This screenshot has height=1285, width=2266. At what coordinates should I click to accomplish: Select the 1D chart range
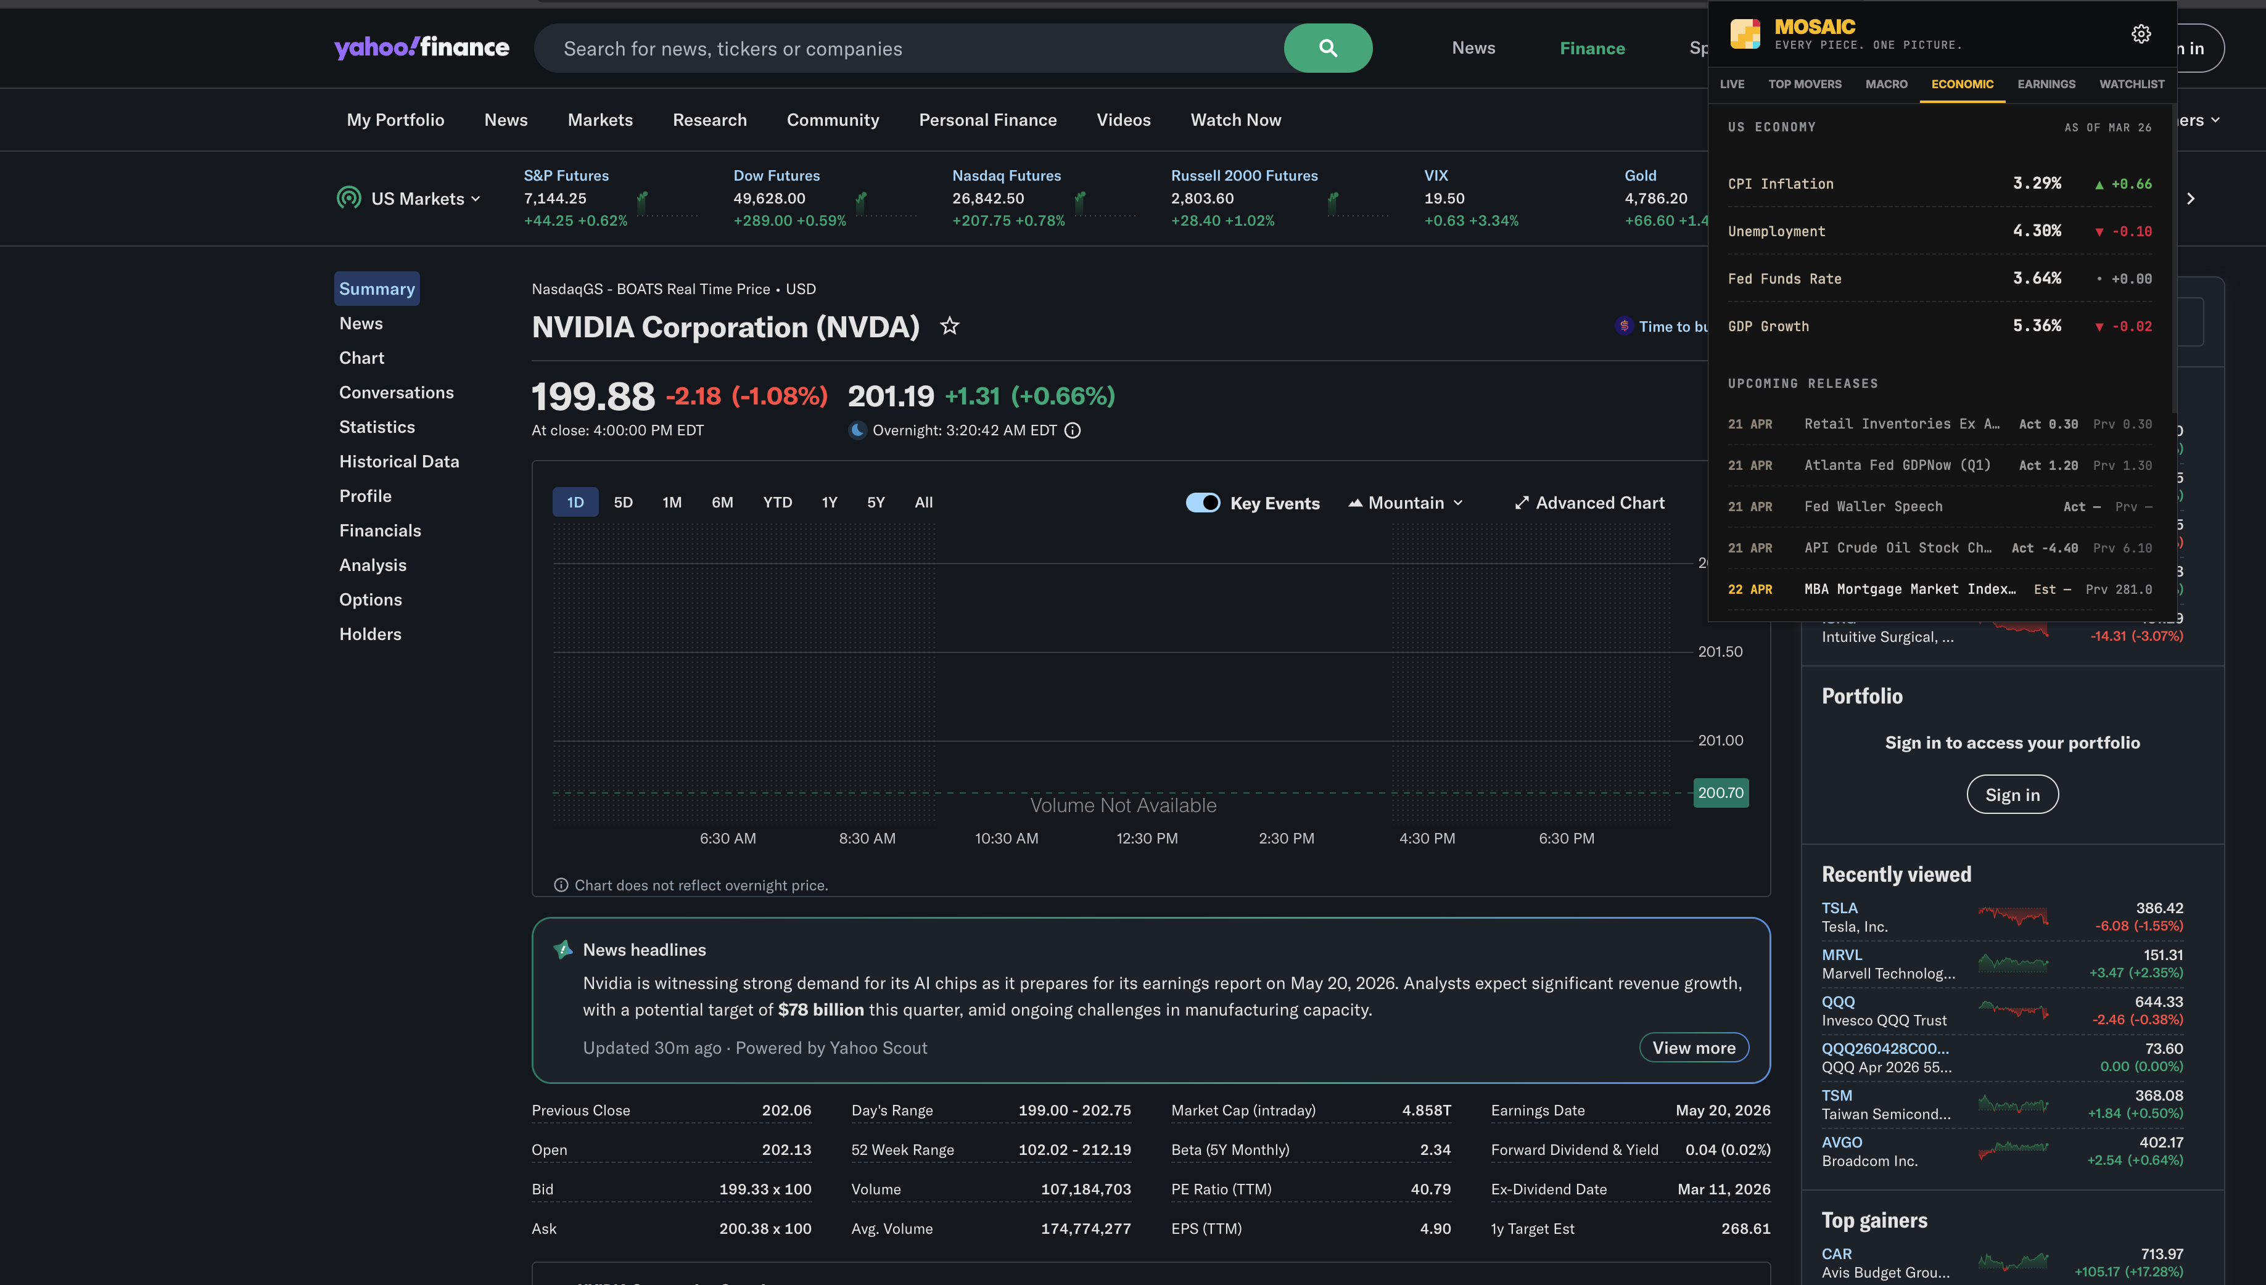click(x=575, y=502)
